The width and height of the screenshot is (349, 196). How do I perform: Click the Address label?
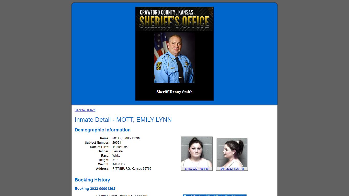pyautogui.click(x=103, y=169)
